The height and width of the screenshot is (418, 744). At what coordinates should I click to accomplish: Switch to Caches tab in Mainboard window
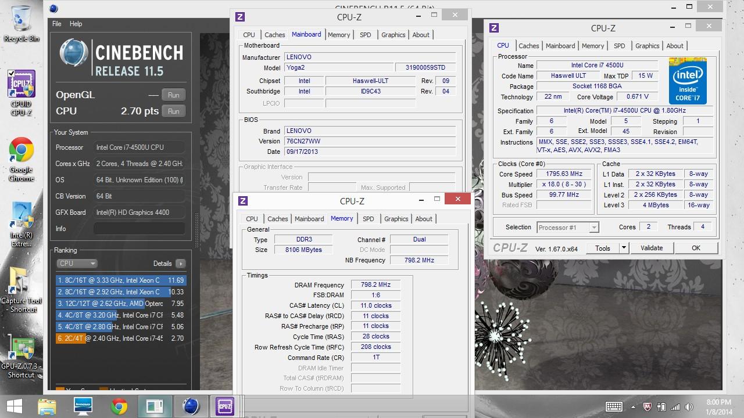pos(275,35)
